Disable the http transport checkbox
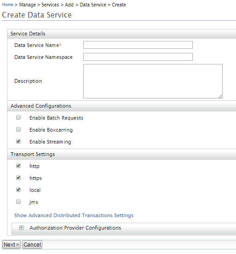 click(18, 166)
